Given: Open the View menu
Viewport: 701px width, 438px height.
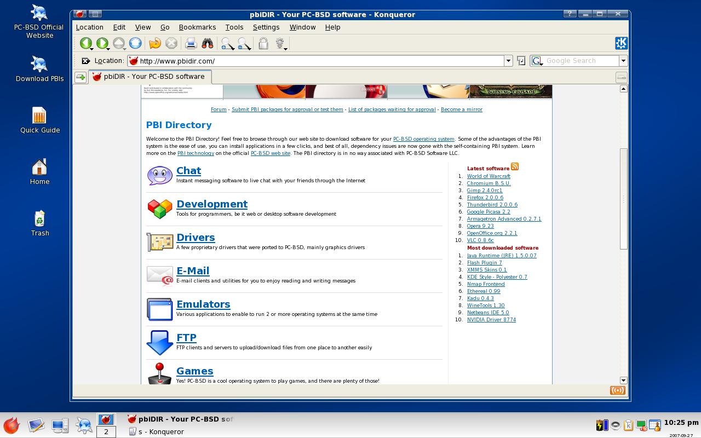Looking at the screenshot, I should coord(143,27).
